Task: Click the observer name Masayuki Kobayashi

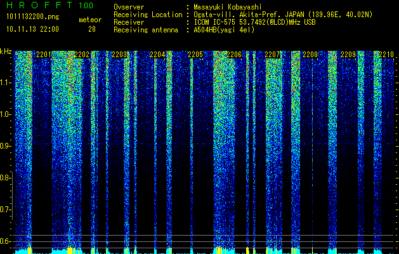Action: pos(228,7)
